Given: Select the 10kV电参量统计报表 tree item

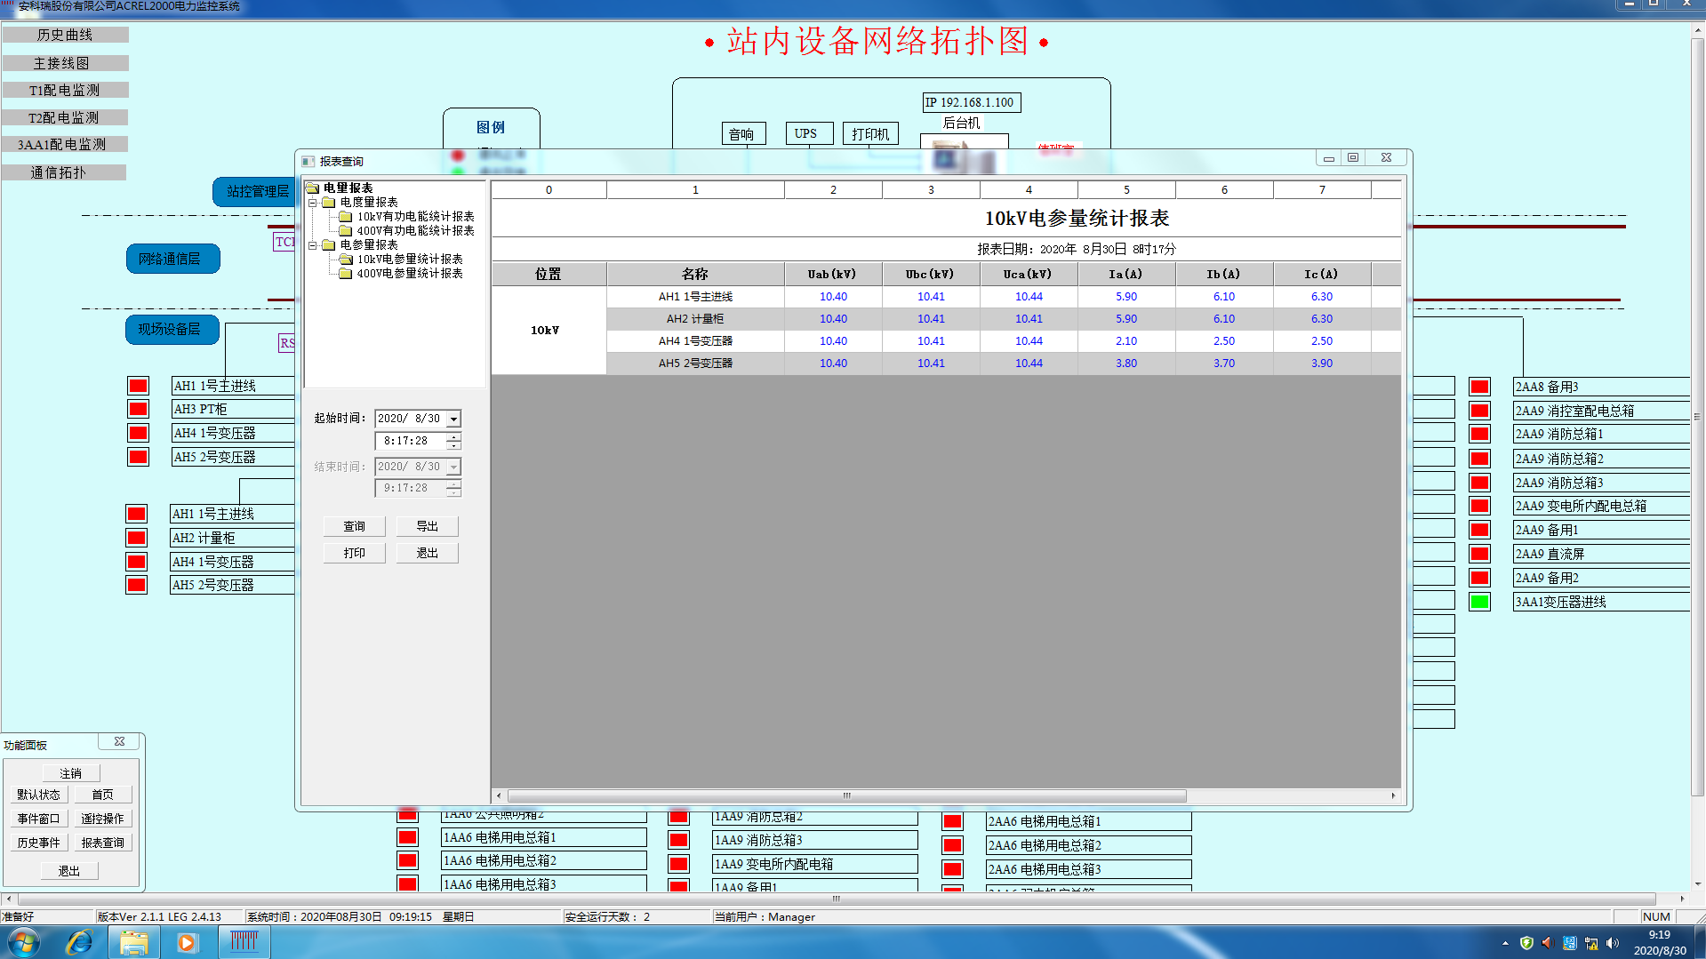Looking at the screenshot, I should point(410,260).
